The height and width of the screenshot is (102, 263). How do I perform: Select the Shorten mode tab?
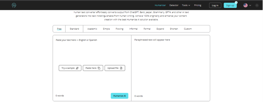click(174, 29)
